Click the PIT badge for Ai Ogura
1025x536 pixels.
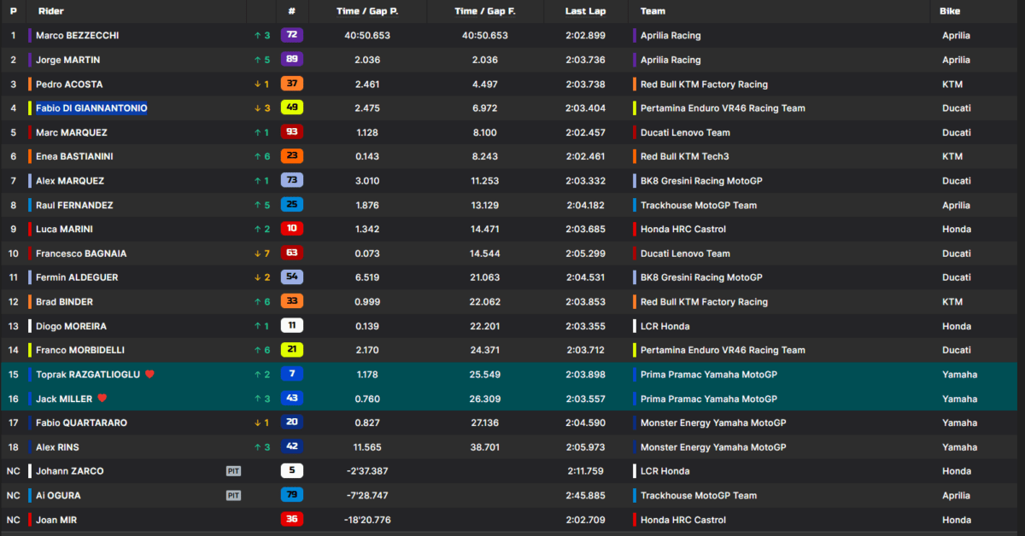233,495
